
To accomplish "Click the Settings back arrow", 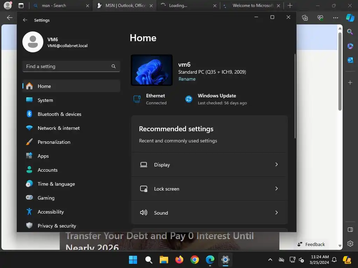I will point(25,20).
